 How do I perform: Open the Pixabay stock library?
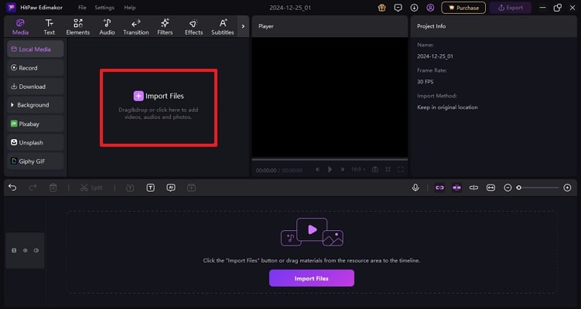pyautogui.click(x=36, y=124)
